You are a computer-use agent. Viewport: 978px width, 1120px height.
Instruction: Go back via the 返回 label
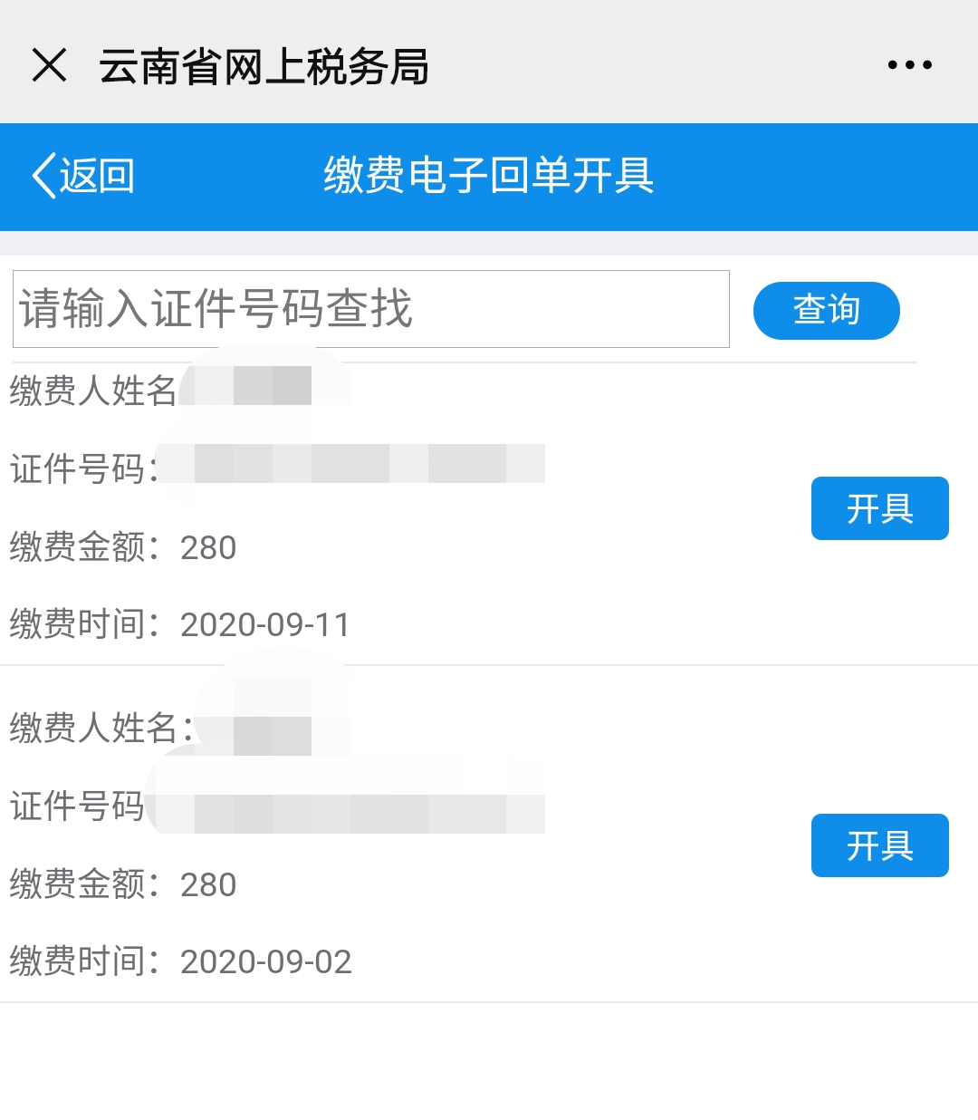(97, 175)
